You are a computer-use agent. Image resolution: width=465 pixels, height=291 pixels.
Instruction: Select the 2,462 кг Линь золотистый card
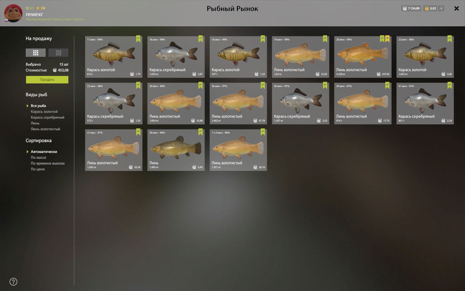238,103
